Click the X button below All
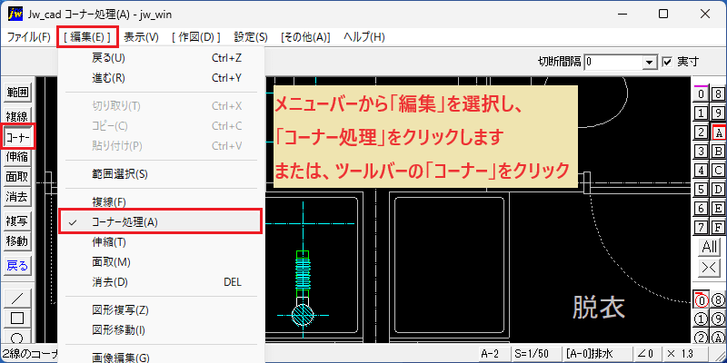 click(x=710, y=267)
